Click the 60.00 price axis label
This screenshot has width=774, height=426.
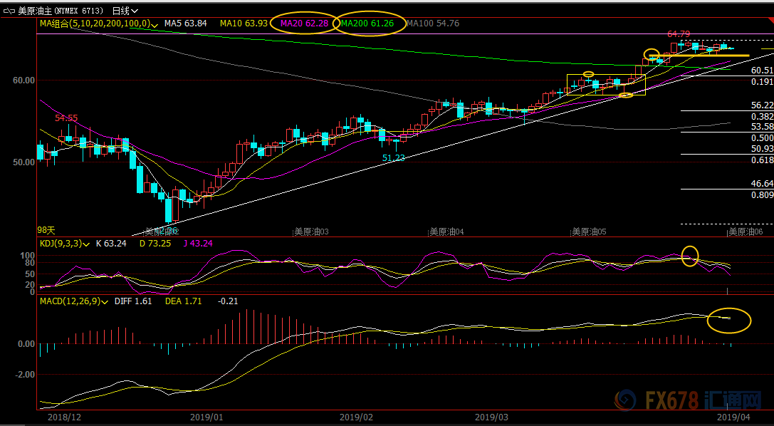(23, 80)
